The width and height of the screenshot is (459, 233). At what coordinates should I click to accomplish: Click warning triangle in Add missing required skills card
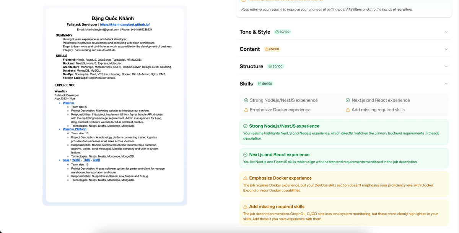[x=245, y=207]
